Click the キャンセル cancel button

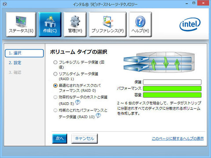pos(84,138)
